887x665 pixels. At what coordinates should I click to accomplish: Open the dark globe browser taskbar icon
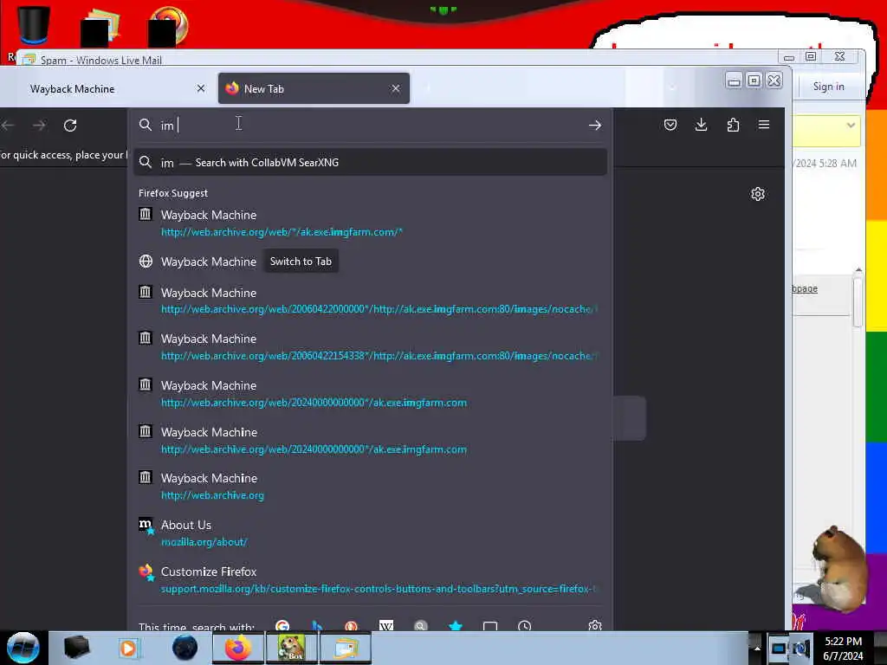pyautogui.click(x=185, y=648)
